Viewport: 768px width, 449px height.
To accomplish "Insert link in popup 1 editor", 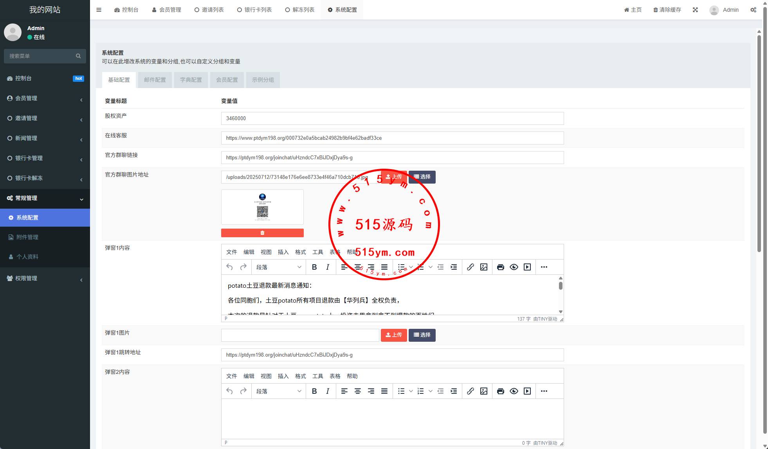I will [471, 267].
